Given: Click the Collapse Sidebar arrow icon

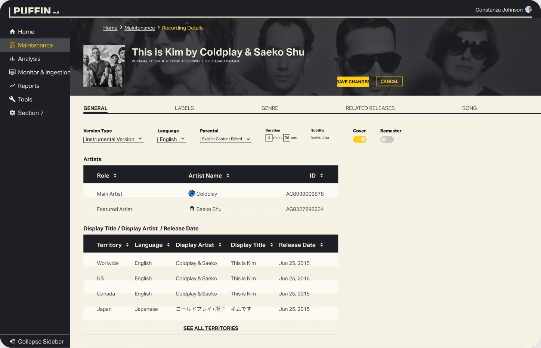Looking at the screenshot, I should click(12, 341).
